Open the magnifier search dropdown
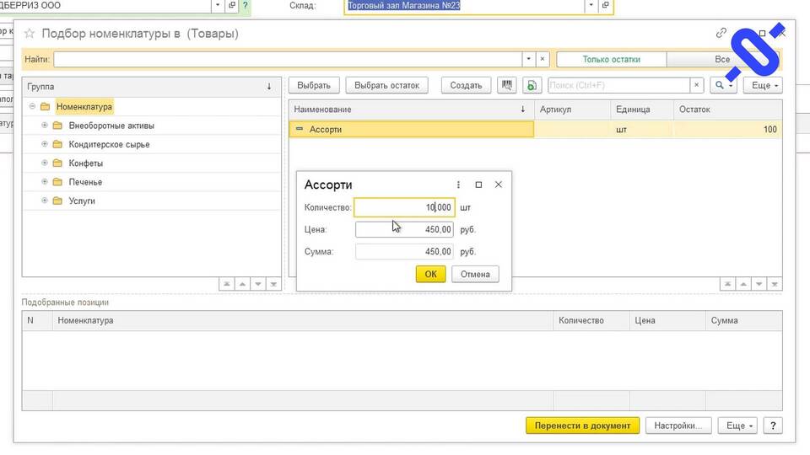 point(723,85)
